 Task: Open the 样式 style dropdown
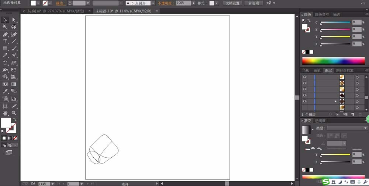click(217, 3)
